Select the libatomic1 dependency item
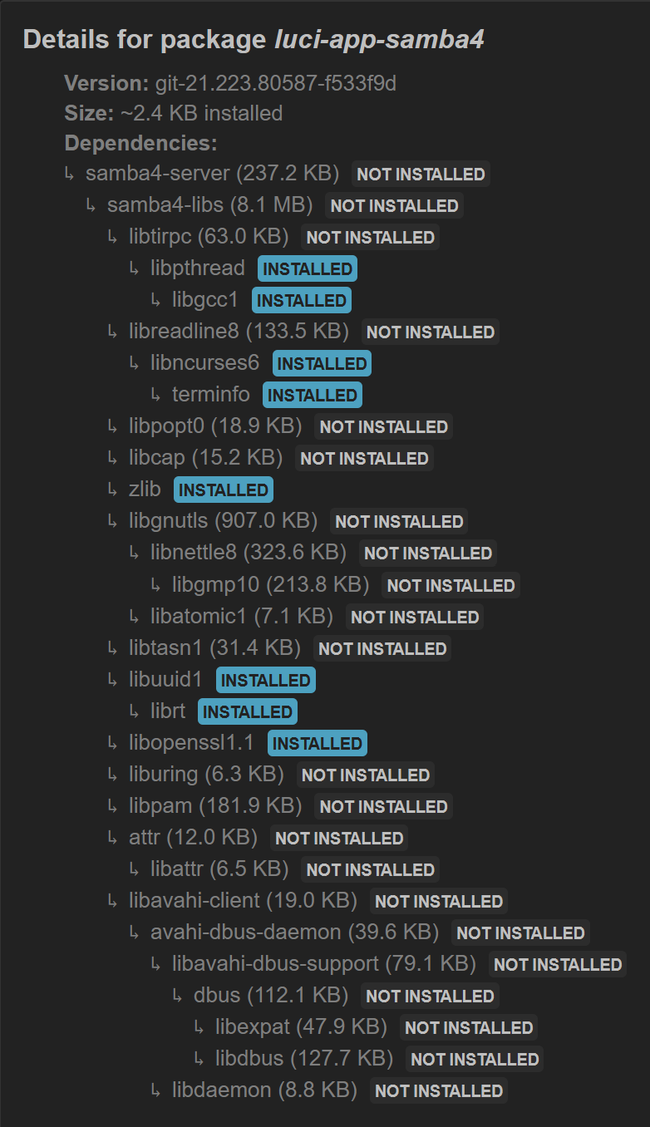This screenshot has width=650, height=1127. [242, 616]
